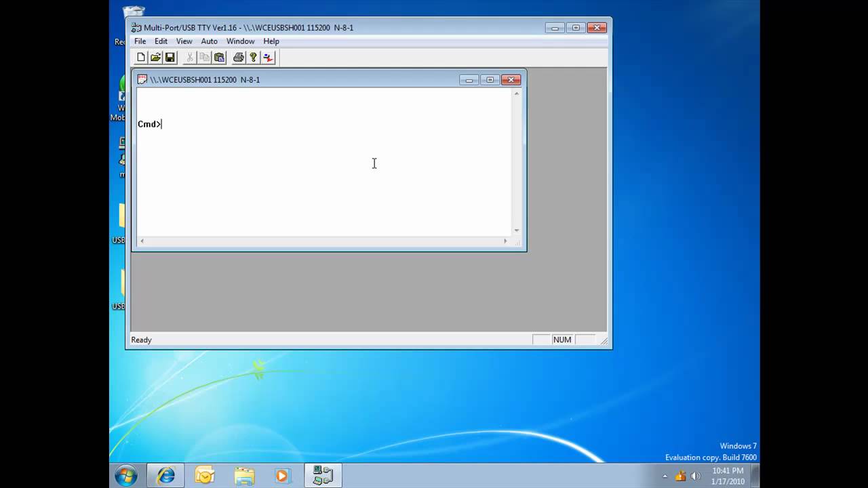Click the Recycle Bin desktop icon
The width and height of the screenshot is (868, 488).
click(x=133, y=14)
